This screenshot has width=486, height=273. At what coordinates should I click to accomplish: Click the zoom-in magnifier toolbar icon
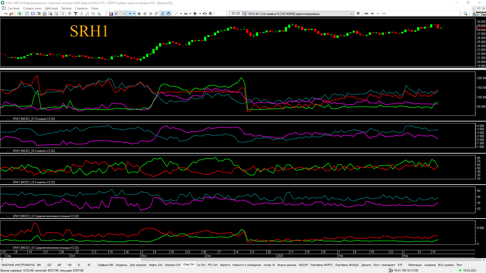(145, 14)
